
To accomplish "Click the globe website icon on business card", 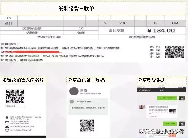I will tap(7, 130).
